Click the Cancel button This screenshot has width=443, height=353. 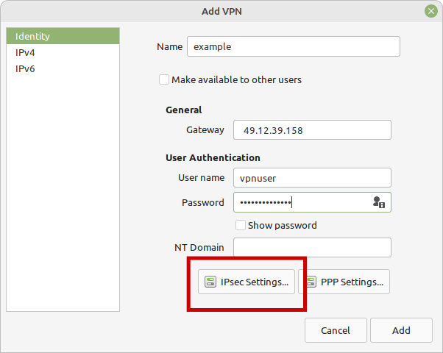point(336,330)
